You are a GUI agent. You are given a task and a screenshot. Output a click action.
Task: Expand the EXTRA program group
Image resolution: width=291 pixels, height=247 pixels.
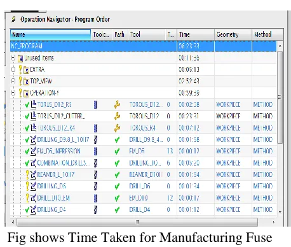(13, 69)
